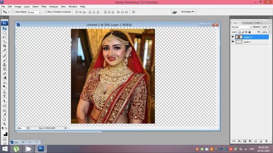Select the Eraser tool
Image resolution: width=273 pixels, height=153 pixels.
[5, 74]
